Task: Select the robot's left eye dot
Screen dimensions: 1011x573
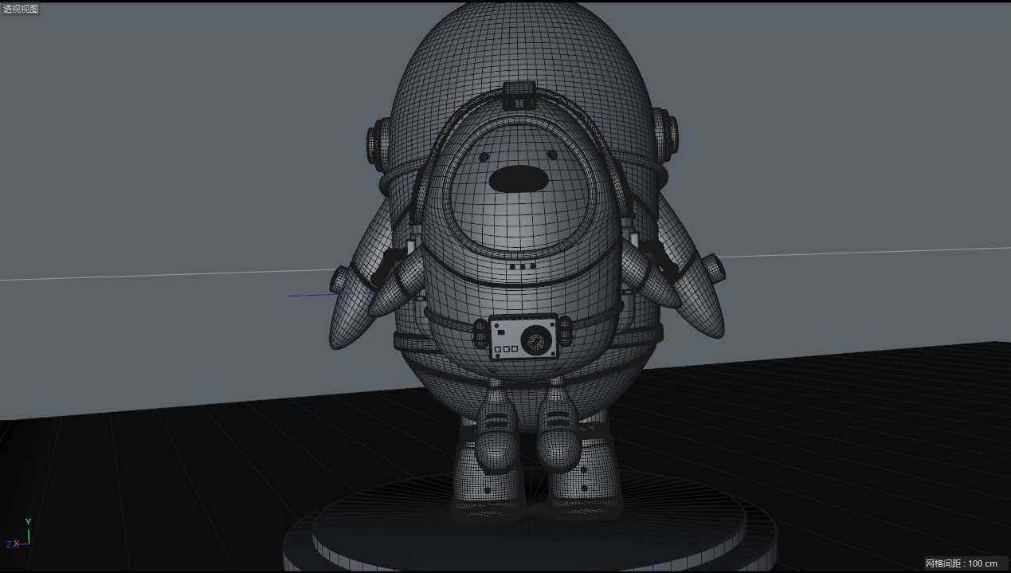Action: point(483,156)
